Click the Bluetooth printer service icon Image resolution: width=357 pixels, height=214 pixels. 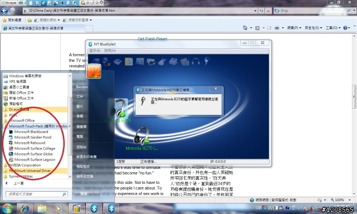click(151, 62)
